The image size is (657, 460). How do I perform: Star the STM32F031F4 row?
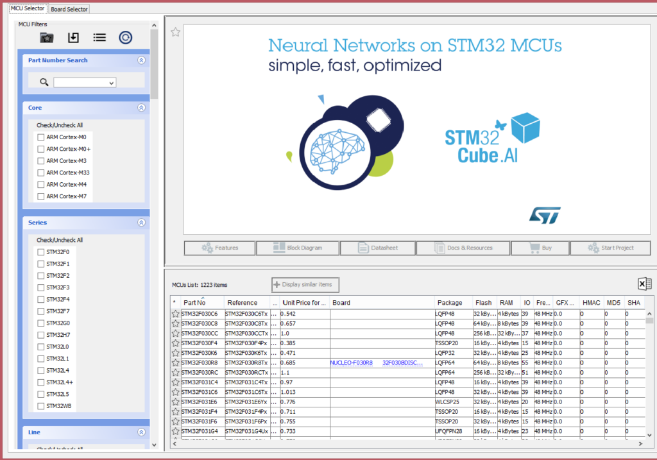point(175,411)
